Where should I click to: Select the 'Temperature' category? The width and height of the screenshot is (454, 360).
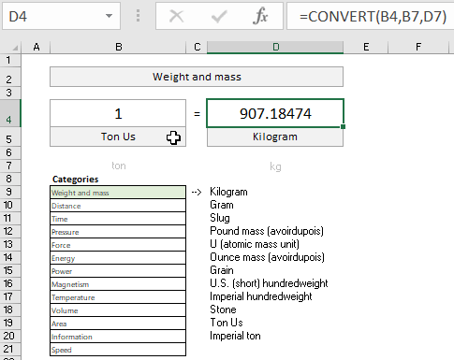tap(118, 297)
